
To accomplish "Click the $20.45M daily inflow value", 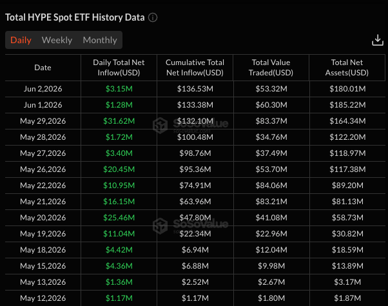I will 119,169.
